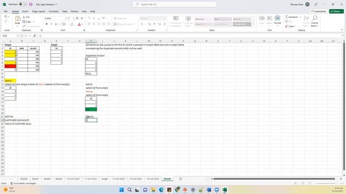346x194 pixels.
Task: Toggle Bold formatting
Action: 46,24
